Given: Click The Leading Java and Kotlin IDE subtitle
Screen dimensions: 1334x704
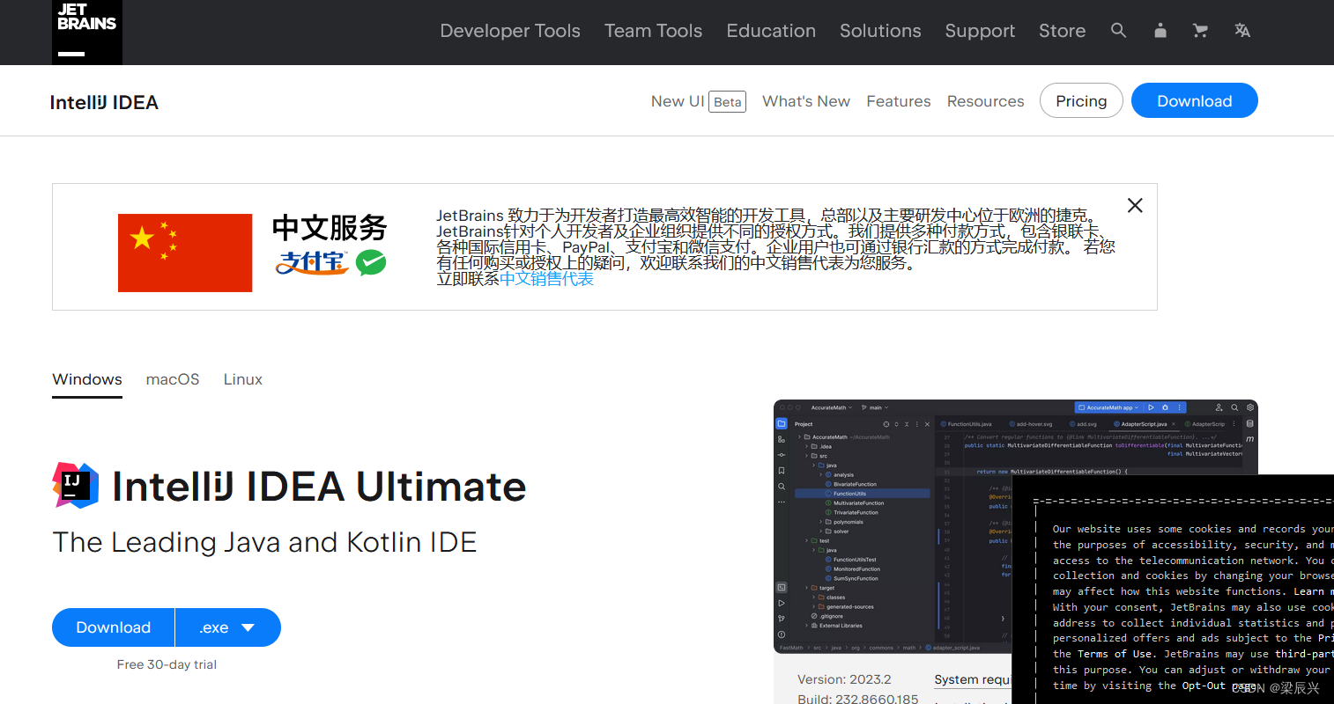Looking at the screenshot, I should tap(264, 542).
